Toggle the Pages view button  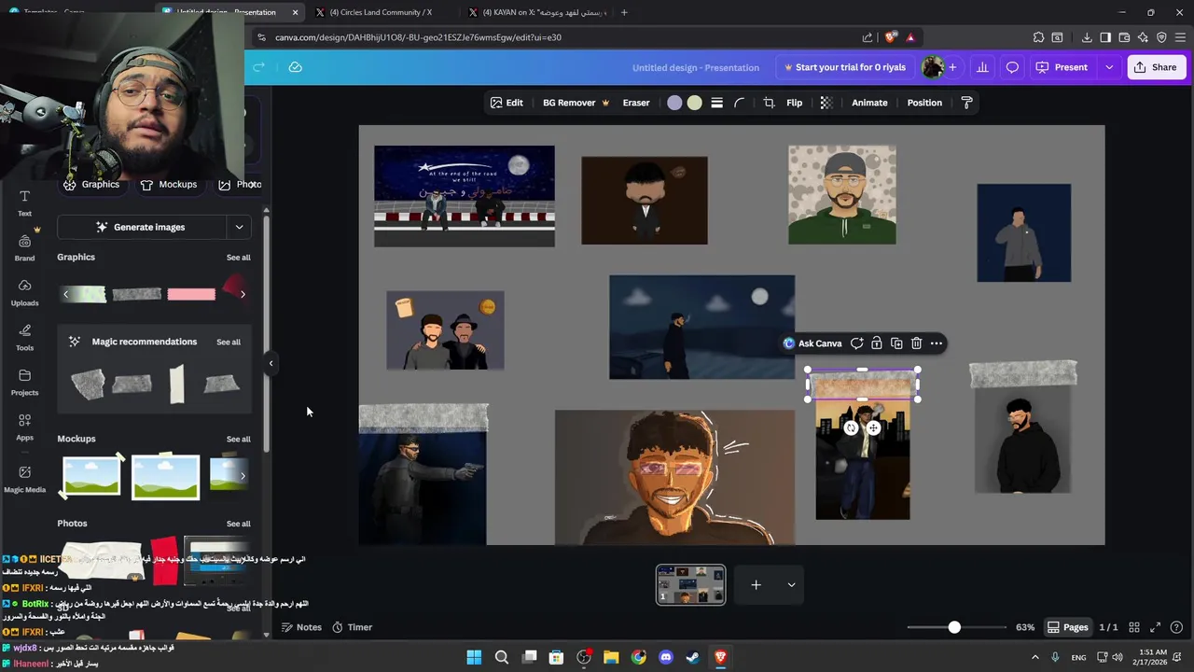tap(1067, 627)
